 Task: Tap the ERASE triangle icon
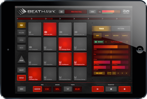pos(21,59)
